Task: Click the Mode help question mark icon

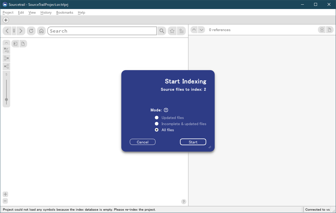Action: tap(166, 110)
